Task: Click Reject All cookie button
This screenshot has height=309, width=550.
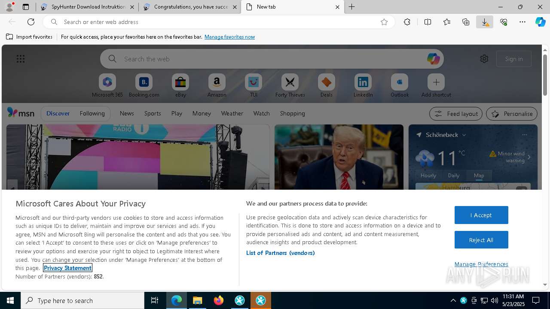Action: [x=481, y=240]
